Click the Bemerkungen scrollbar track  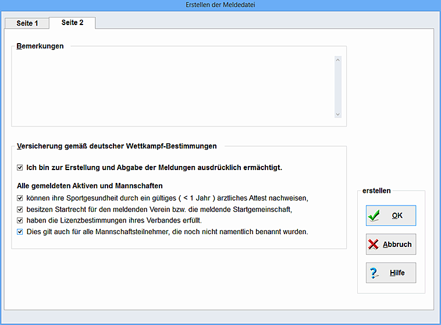337,86
